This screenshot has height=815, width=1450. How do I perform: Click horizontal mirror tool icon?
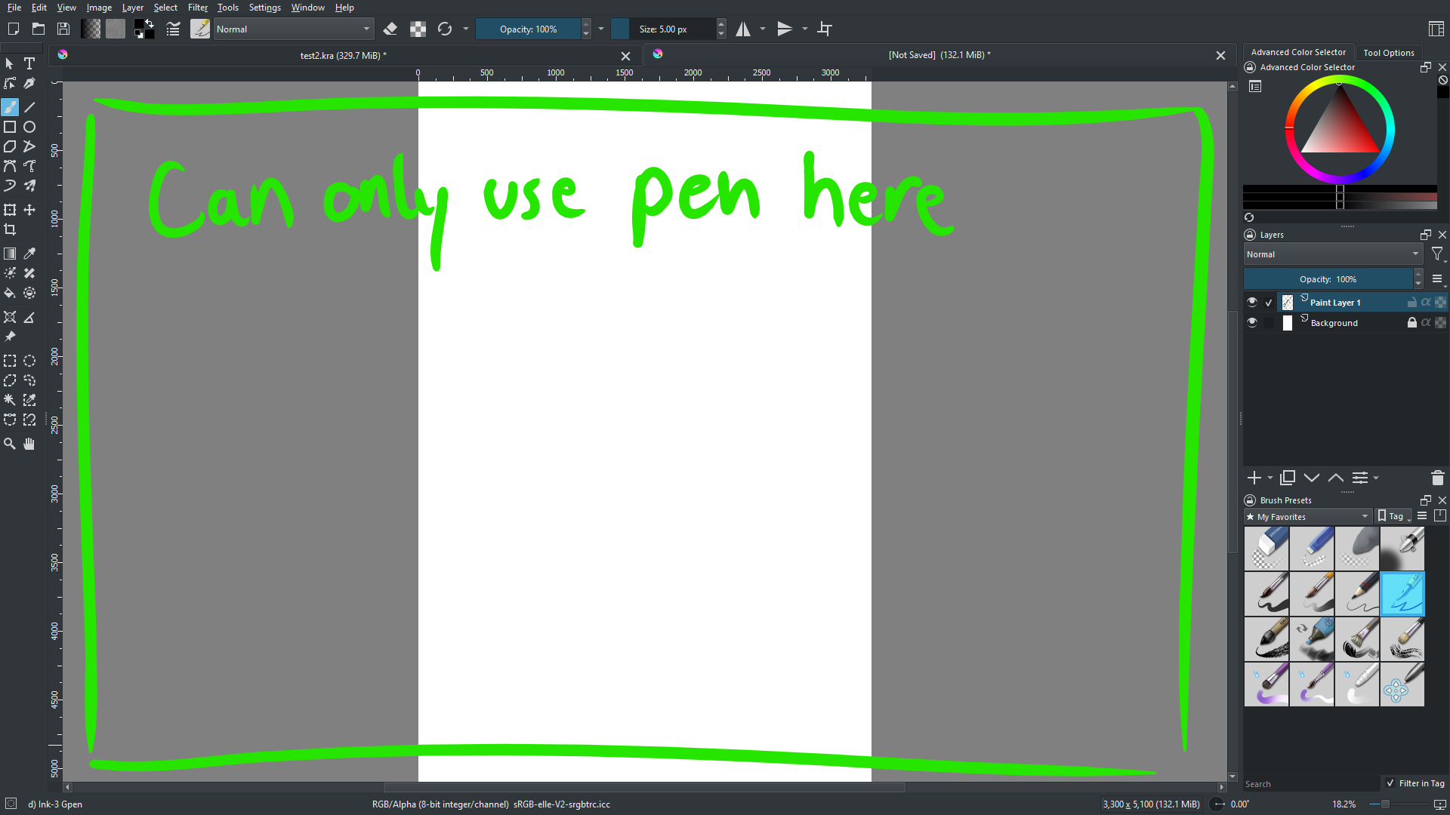click(744, 29)
